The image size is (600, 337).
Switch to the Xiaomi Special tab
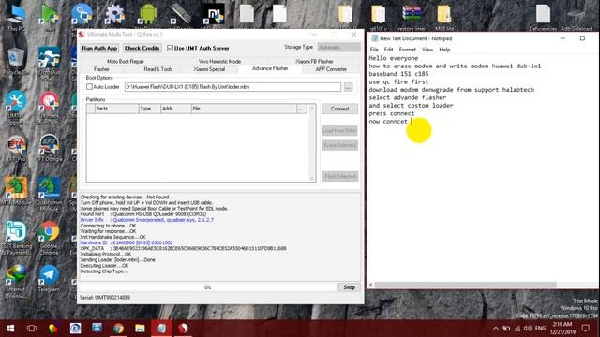tap(209, 69)
